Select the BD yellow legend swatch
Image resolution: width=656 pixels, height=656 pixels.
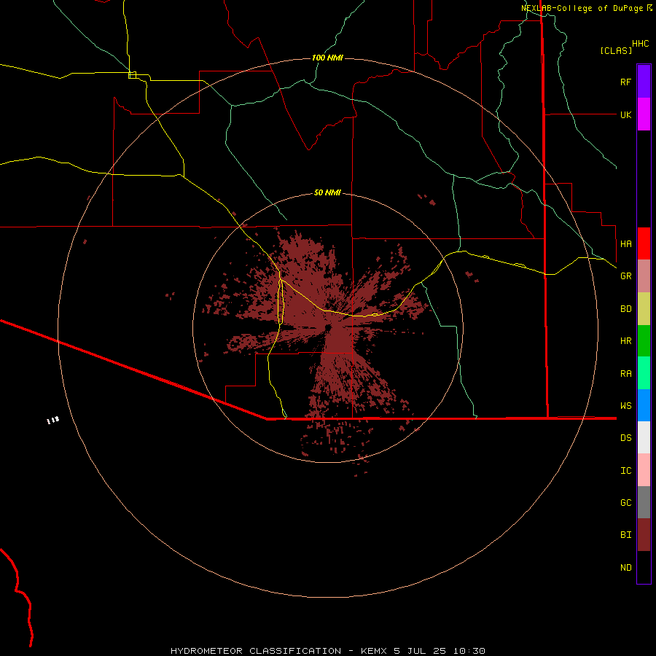644,309
